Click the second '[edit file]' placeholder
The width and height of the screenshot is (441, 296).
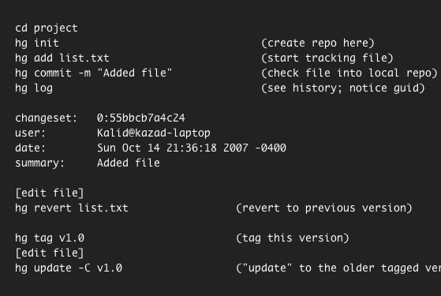pos(50,253)
